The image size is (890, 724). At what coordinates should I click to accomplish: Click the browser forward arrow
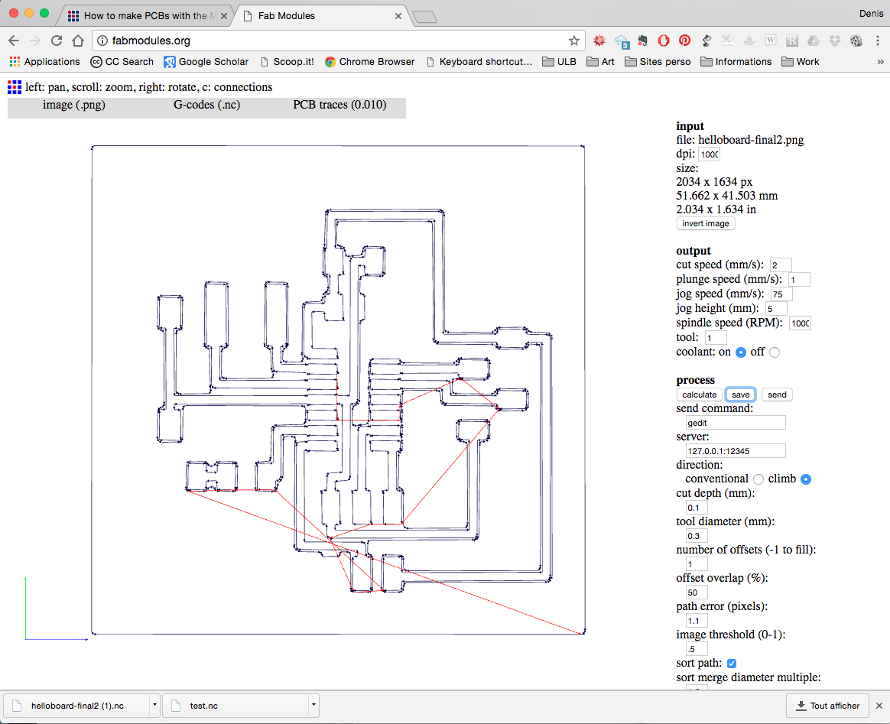click(x=35, y=41)
